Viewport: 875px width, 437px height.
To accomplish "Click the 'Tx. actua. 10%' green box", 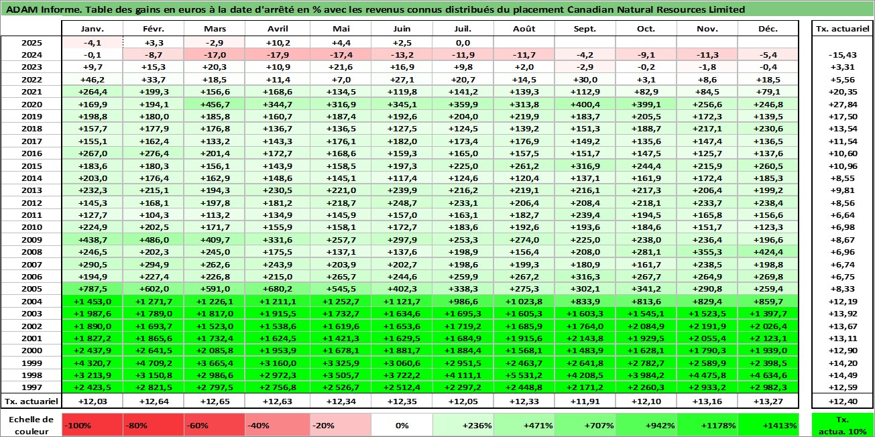I will click(842, 425).
